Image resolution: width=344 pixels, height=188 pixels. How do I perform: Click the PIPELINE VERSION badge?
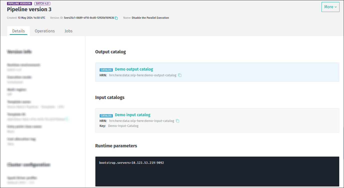19,3
